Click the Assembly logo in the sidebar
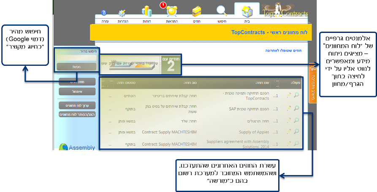 (77, 147)
